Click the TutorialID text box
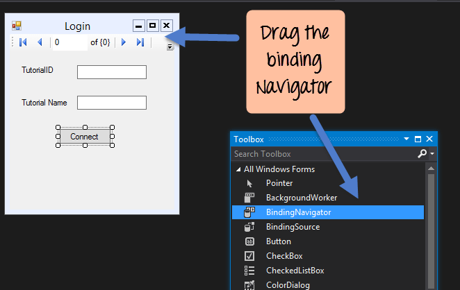Viewport: 460px width, 290px height. pyautogui.click(x=111, y=72)
